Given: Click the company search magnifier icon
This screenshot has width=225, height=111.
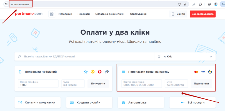Looking at the screenshot, I should tap(19, 57).
